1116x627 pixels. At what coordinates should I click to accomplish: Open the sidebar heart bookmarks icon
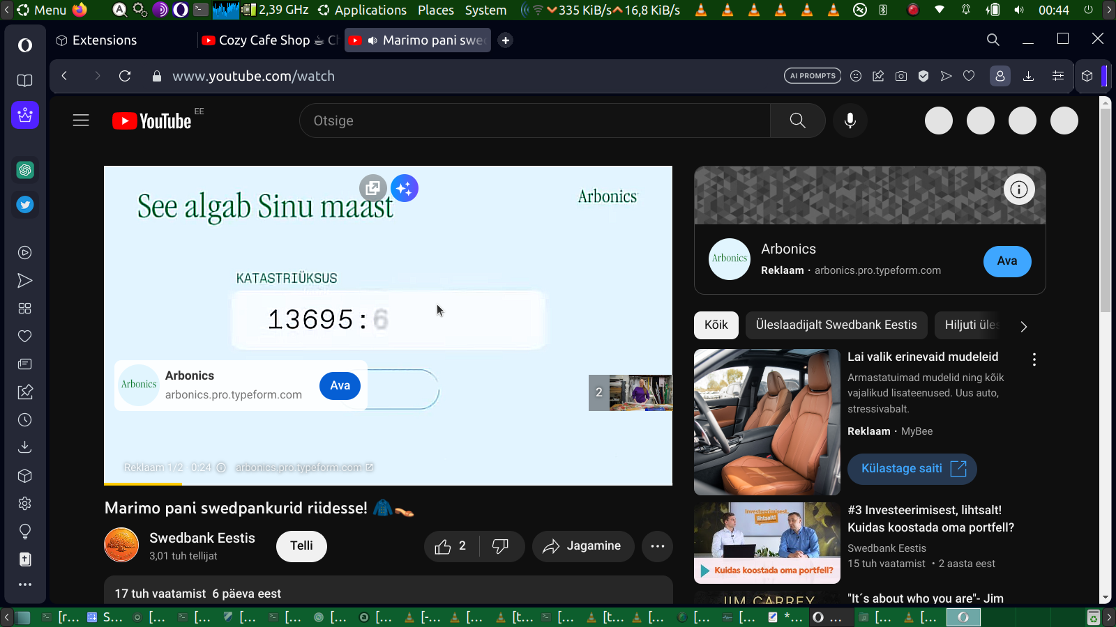point(25,336)
